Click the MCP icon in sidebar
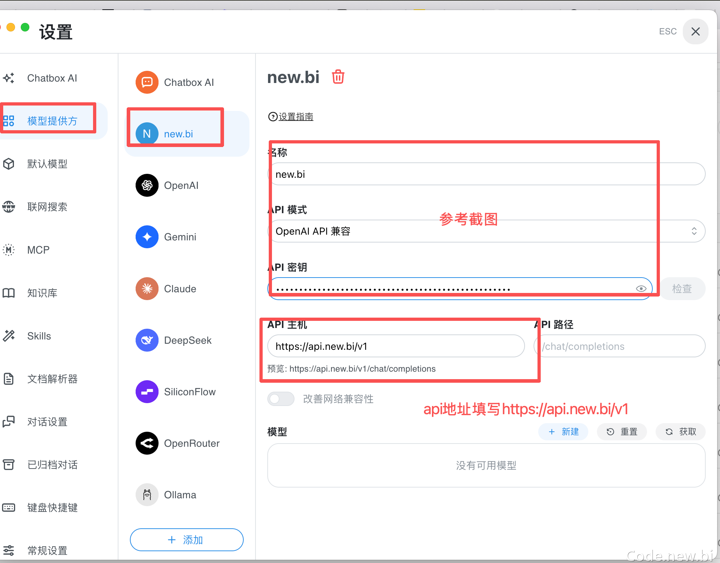Viewport: 720px width, 563px height. (9, 250)
